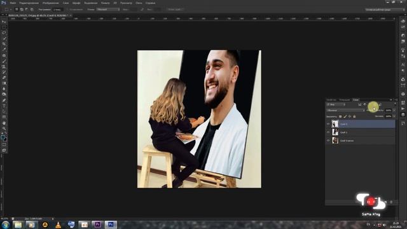Hide the bottom layer's eye icon
Image resolution: width=407 pixels, height=229 pixels.
tap(328, 141)
